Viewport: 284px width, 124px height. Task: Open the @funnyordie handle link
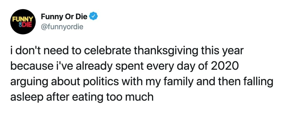pyautogui.click(x=62, y=27)
